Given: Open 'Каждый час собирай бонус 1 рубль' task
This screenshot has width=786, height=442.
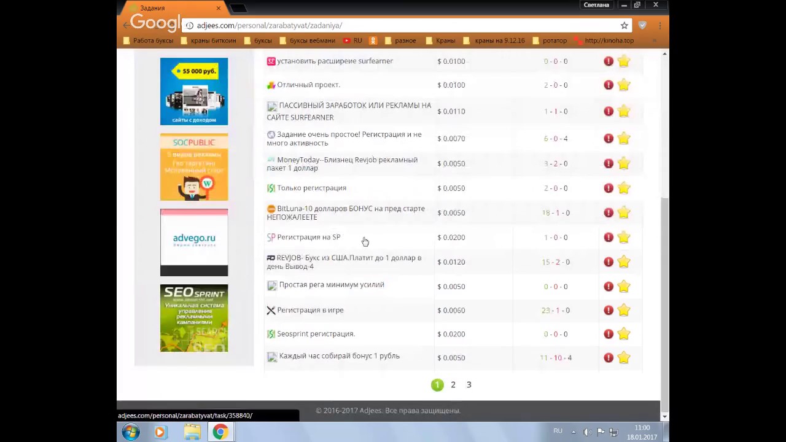Looking at the screenshot, I should [339, 356].
